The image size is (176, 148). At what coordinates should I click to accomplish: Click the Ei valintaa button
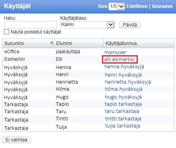(x=17, y=140)
